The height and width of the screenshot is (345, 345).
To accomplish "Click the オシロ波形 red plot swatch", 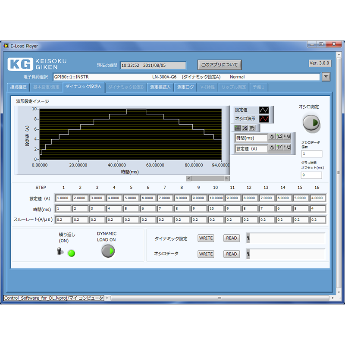I will [x=264, y=119].
